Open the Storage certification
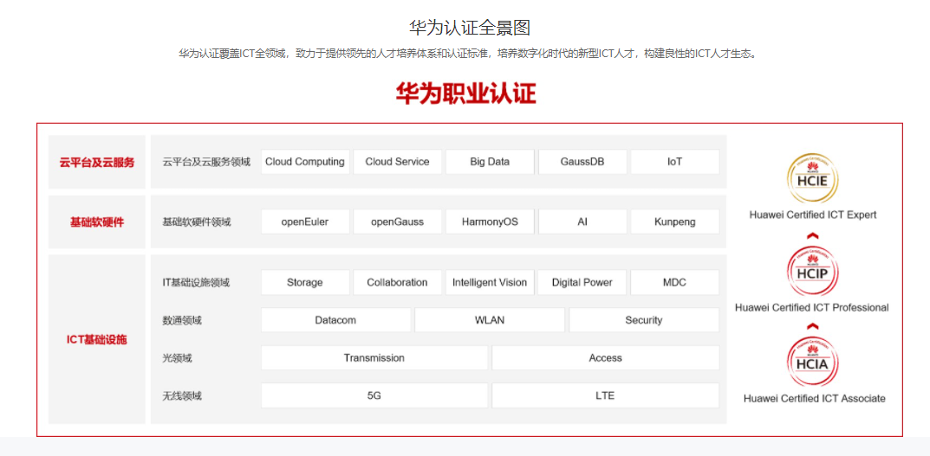The width and height of the screenshot is (930, 456). [x=305, y=282]
